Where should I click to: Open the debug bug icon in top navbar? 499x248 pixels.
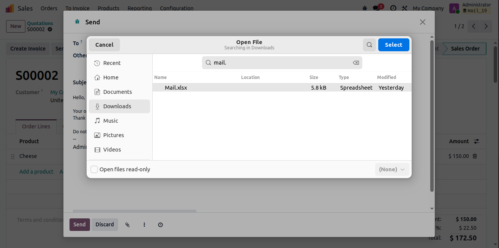tap(365, 8)
